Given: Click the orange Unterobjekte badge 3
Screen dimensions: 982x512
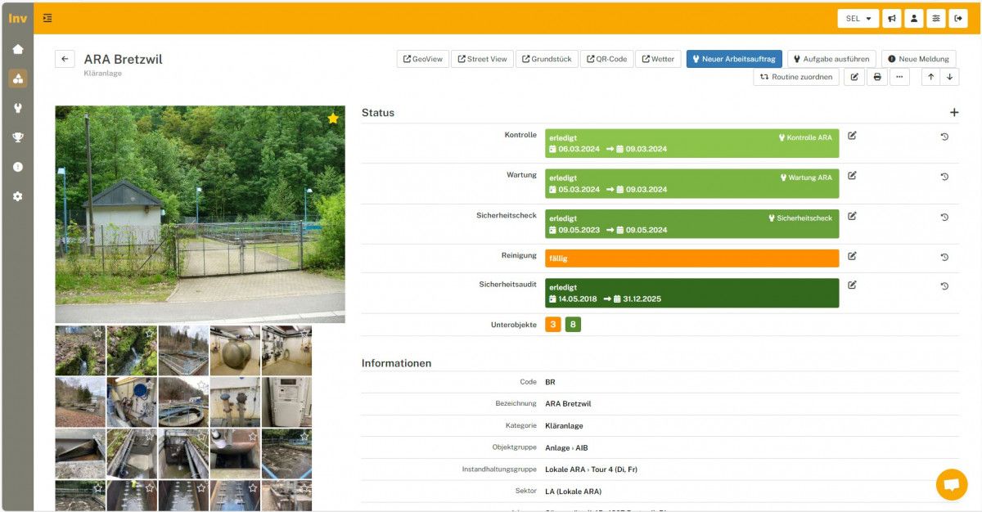Looking at the screenshot, I should tap(553, 325).
